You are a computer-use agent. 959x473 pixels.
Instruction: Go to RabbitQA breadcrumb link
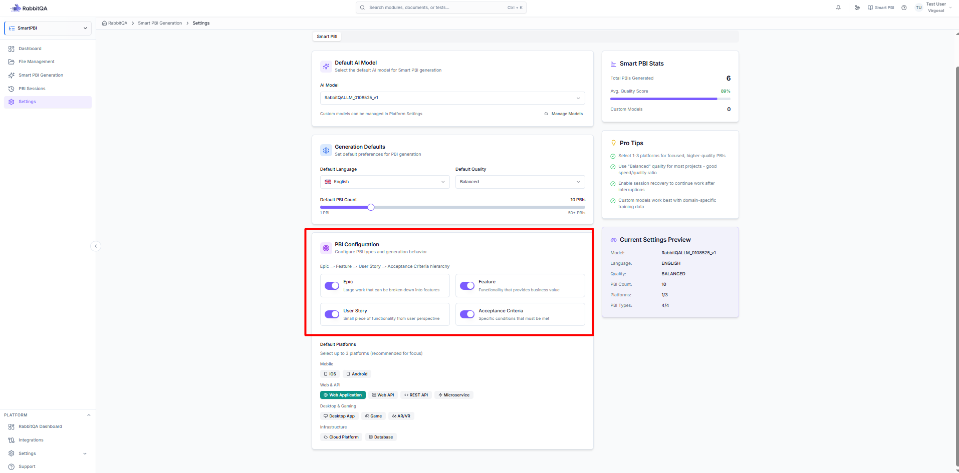pos(118,23)
